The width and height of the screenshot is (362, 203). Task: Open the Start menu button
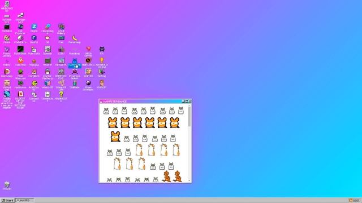click(7, 201)
